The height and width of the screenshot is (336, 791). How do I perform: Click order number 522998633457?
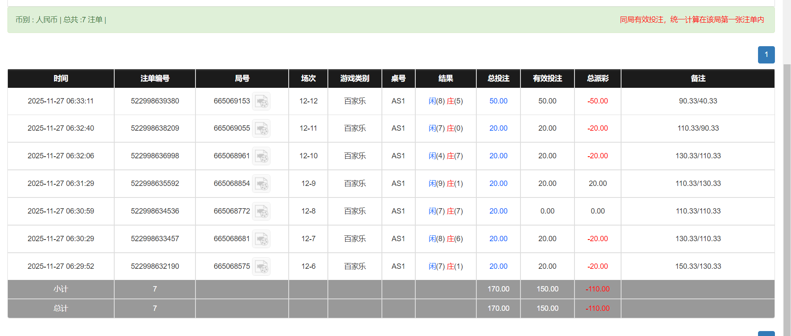click(x=155, y=239)
